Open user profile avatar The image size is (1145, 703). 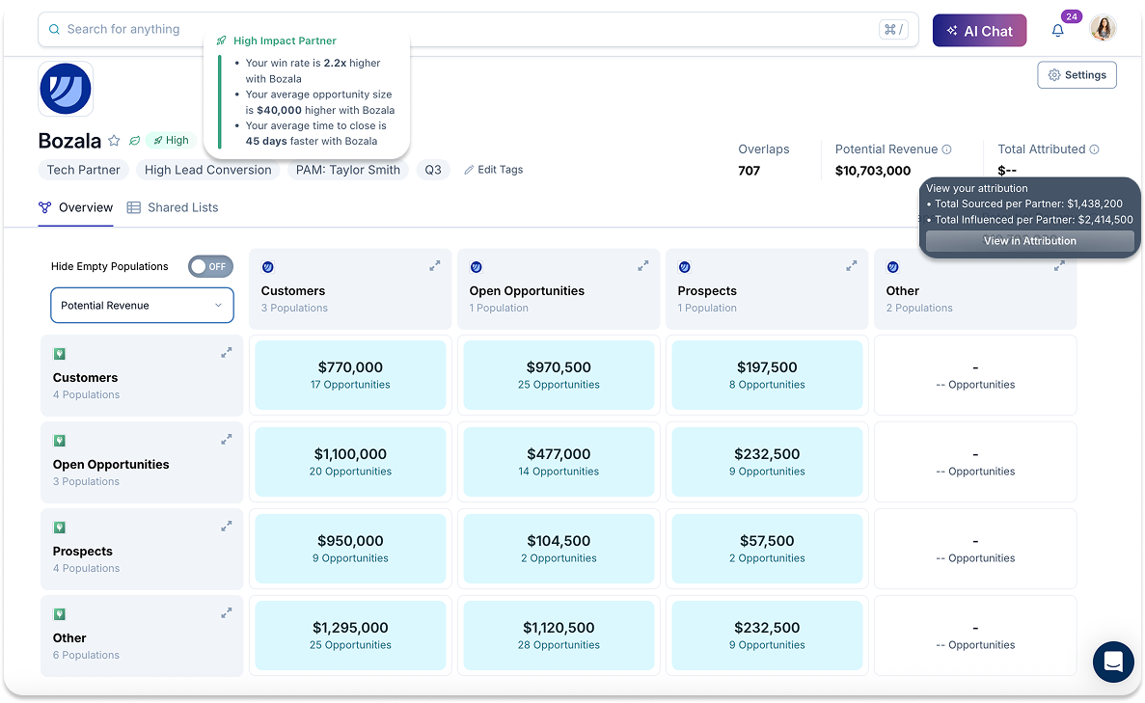tap(1103, 29)
